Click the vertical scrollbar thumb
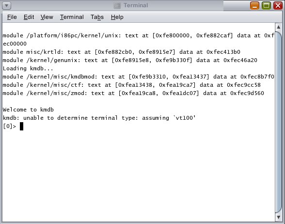285x224 pixels. (278, 122)
